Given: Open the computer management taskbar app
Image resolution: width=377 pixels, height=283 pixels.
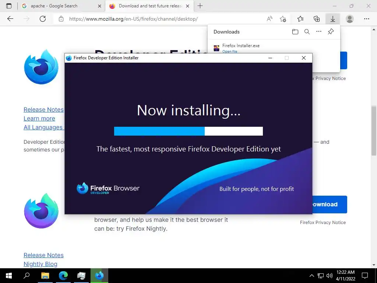Looking at the screenshot, I should pos(81,276).
